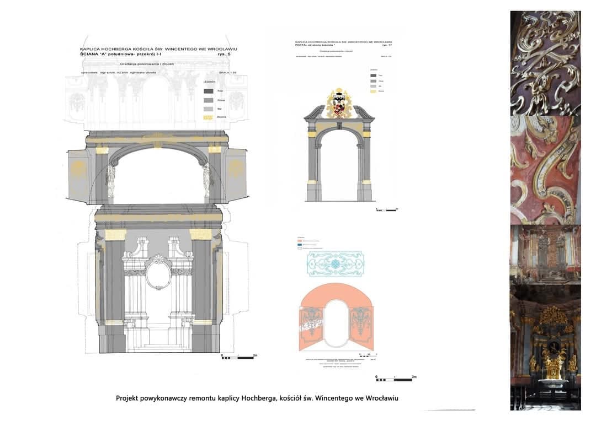596x421 pixels.
Task: Click the 2m scale bar below the wall section
Action: click(240, 357)
